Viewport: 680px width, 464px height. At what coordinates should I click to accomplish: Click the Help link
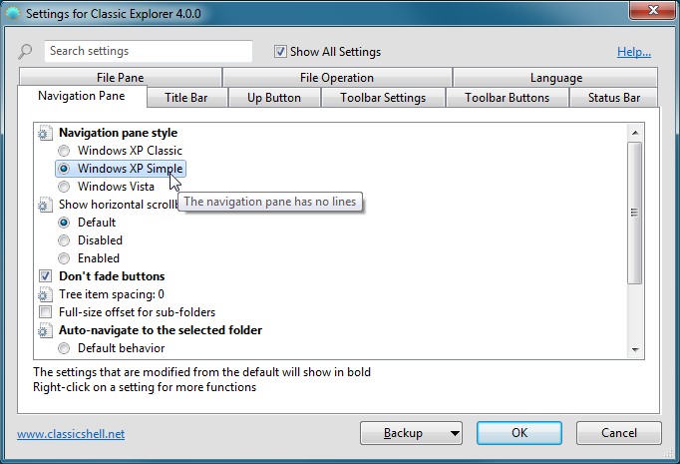(x=634, y=52)
